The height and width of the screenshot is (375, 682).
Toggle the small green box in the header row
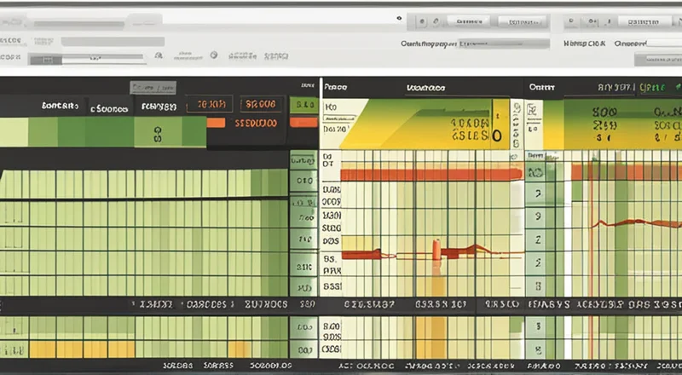(x=302, y=105)
